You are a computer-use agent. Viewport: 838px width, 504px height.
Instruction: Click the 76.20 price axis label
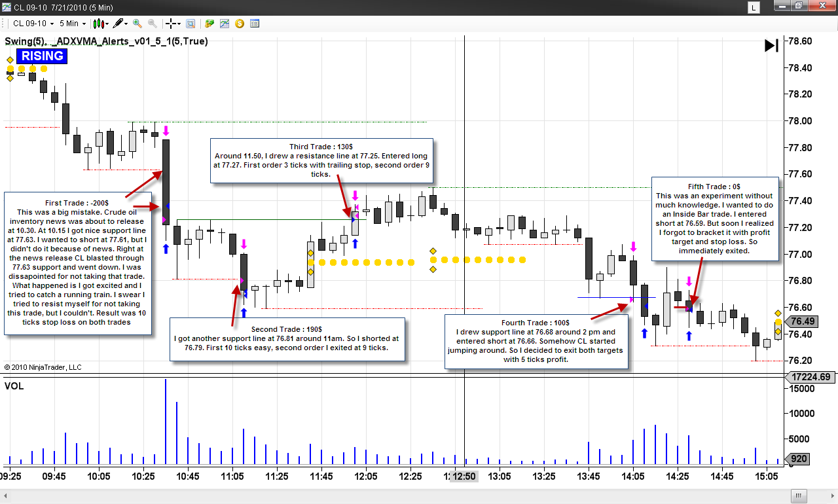coord(799,361)
